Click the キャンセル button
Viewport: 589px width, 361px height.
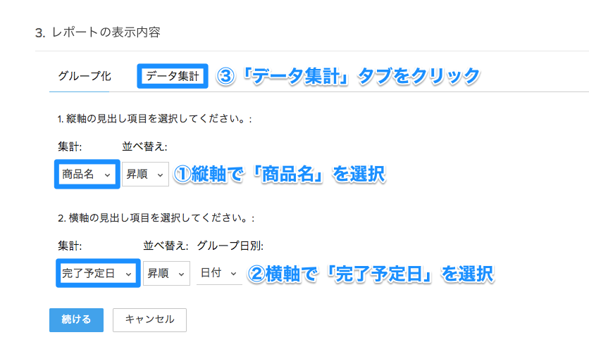tap(149, 319)
